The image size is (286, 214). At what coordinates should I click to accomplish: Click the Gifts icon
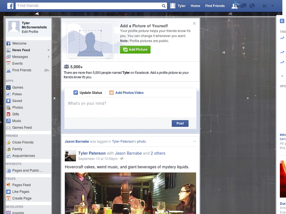(x=8, y=114)
